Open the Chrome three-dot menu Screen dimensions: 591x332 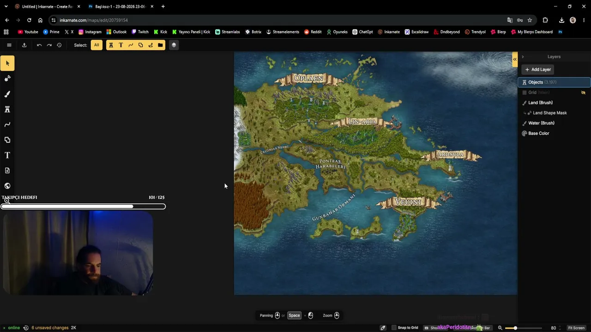[584, 20]
